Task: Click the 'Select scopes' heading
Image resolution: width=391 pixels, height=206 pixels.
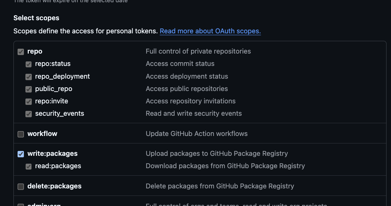Action: pyautogui.click(x=36, y=18)
